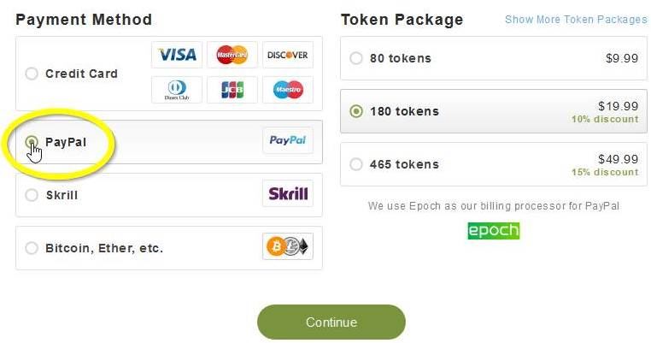This screenshot has height=343, width=651.
Task: Click the green Continue button
Action: click(x=331, y=322)
